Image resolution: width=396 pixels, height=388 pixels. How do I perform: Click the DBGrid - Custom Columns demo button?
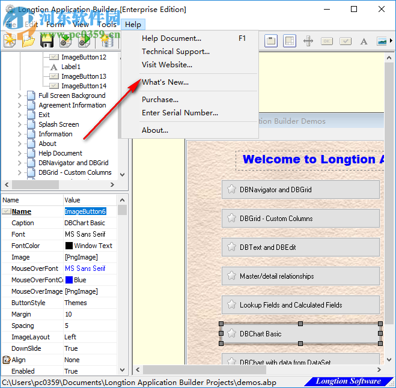click(300, 218)
